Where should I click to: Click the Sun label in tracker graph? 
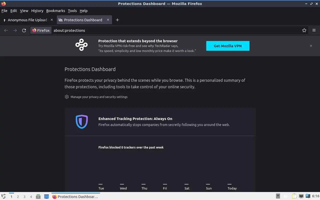coord(209,188)
